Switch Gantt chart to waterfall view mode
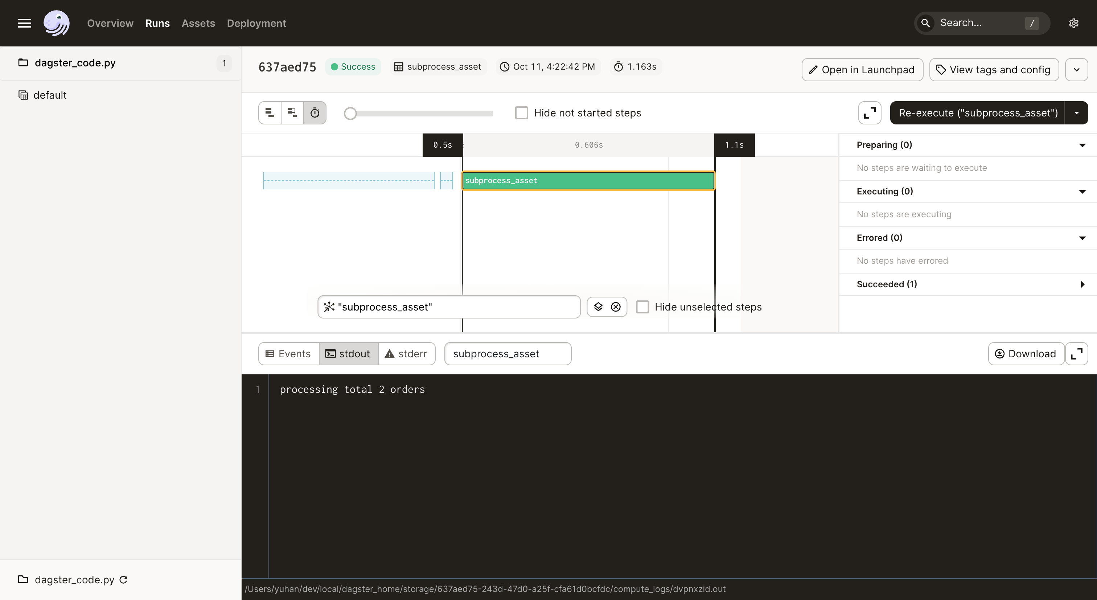 click(x=292, y=112)
